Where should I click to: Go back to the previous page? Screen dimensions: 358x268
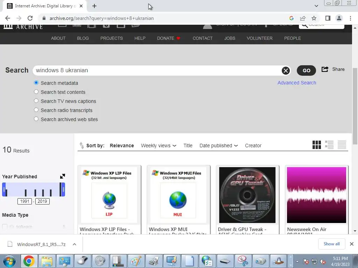pos(8,18)
